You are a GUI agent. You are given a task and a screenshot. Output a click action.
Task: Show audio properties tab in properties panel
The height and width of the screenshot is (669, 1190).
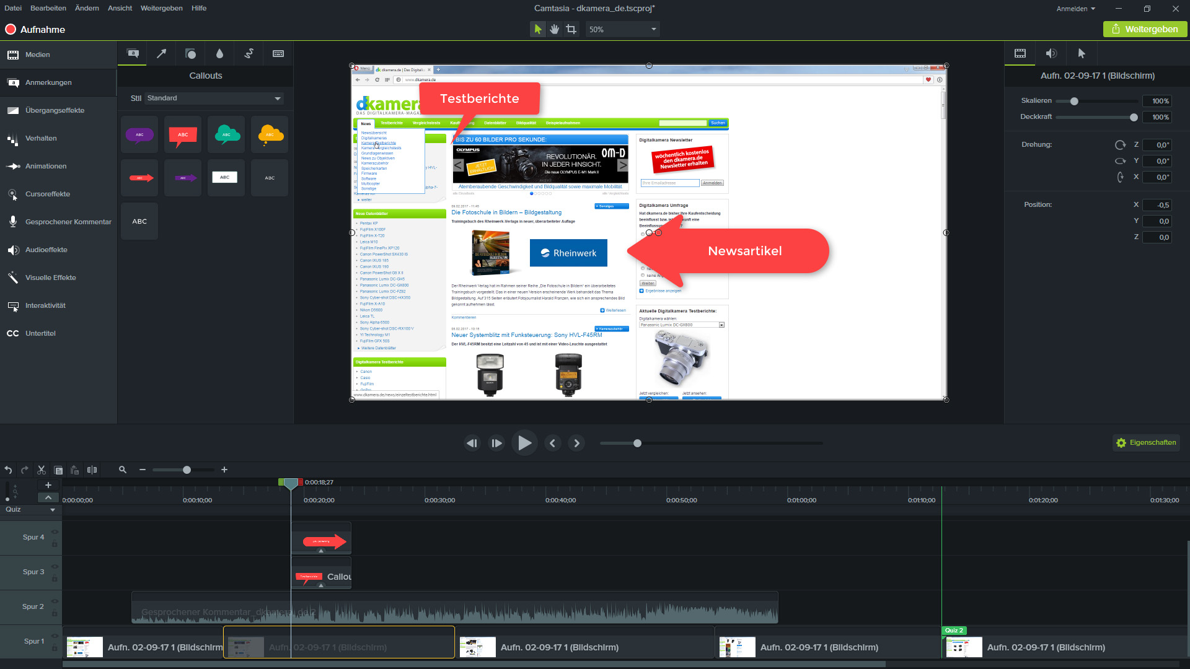1051,54
